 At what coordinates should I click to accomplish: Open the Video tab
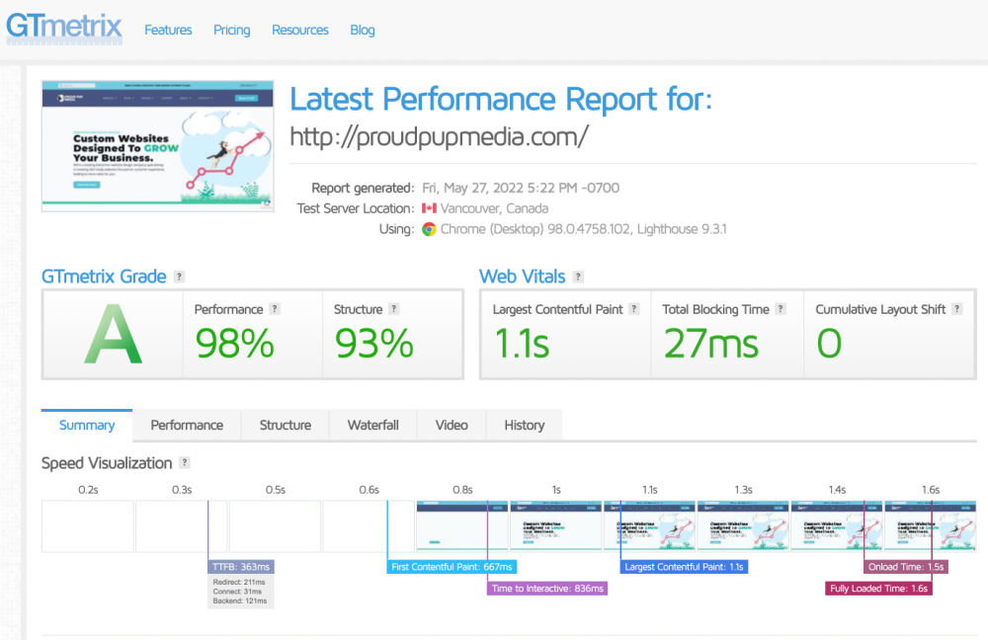[x=452, y=426]
